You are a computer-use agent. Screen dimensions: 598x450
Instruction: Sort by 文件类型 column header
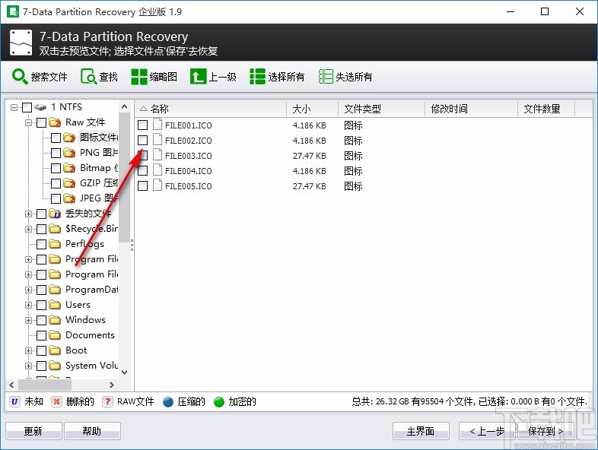click(x=381, y=109)
